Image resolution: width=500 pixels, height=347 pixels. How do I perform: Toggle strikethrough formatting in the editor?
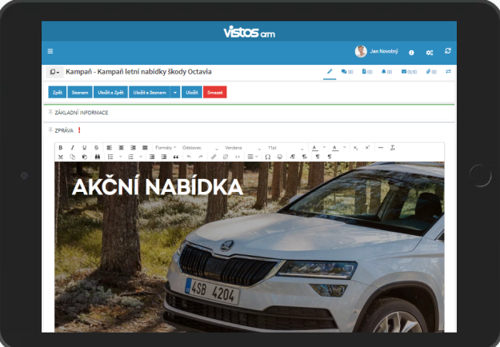coord(97,148)
